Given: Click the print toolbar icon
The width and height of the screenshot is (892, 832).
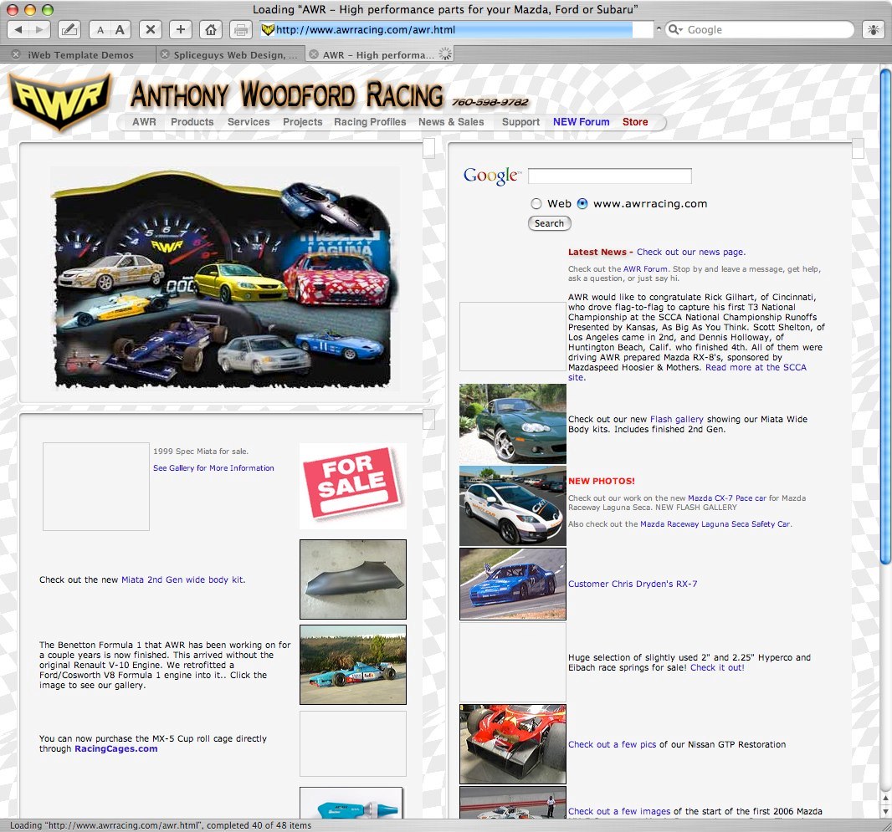Looking at the screenshot, I should [241, 29].
